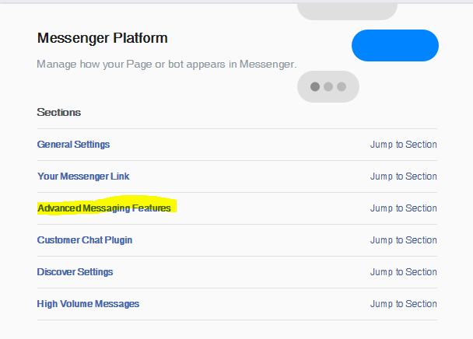The height and width of the screenshot is (339, 473).
Task: Jump to Section for Customer Chat Plugin
Action: pos(404,240)
